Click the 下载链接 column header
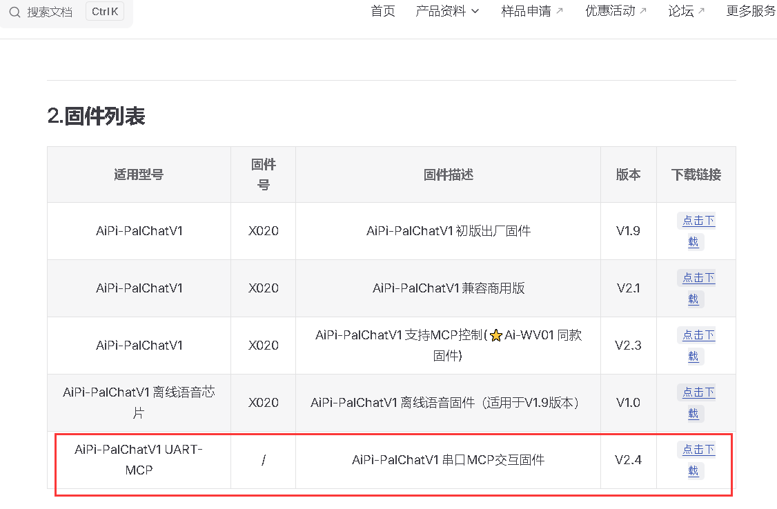 point(696,174)
